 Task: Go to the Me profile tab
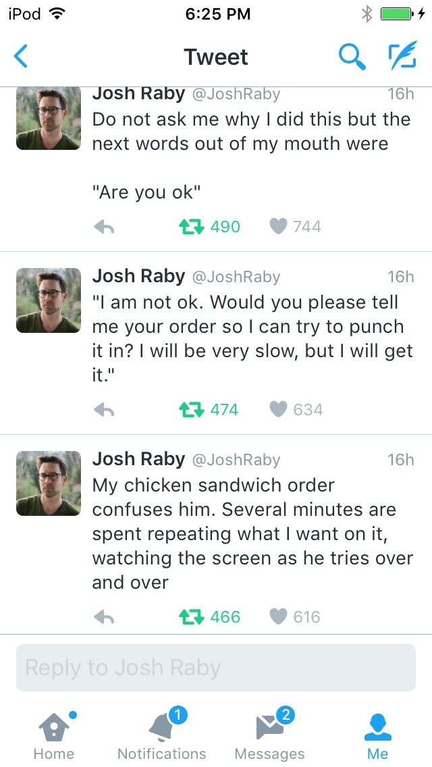[x=378, y=735]
